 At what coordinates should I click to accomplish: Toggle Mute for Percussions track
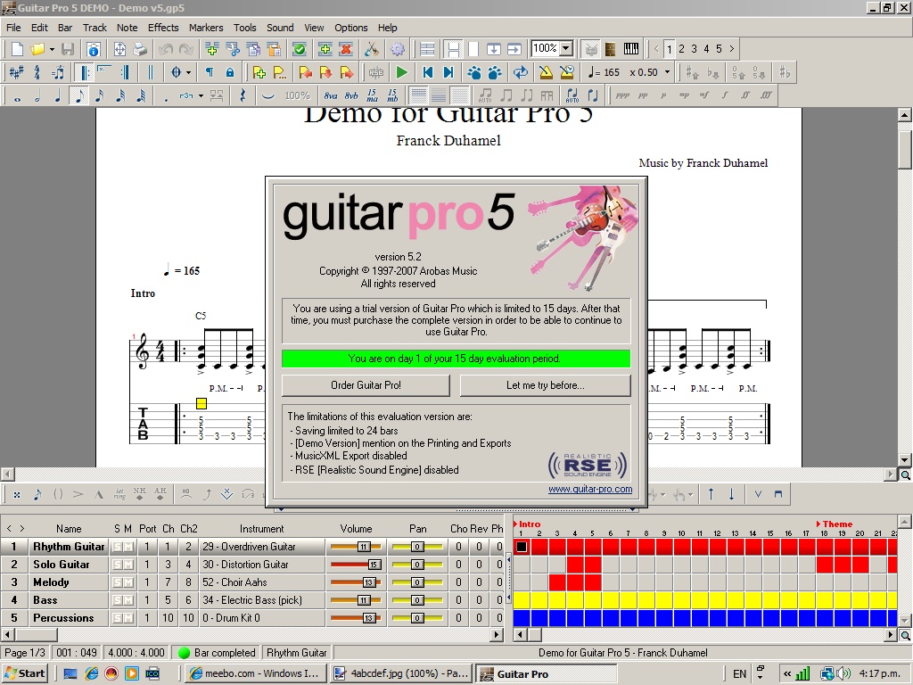(x=128, y=618)
